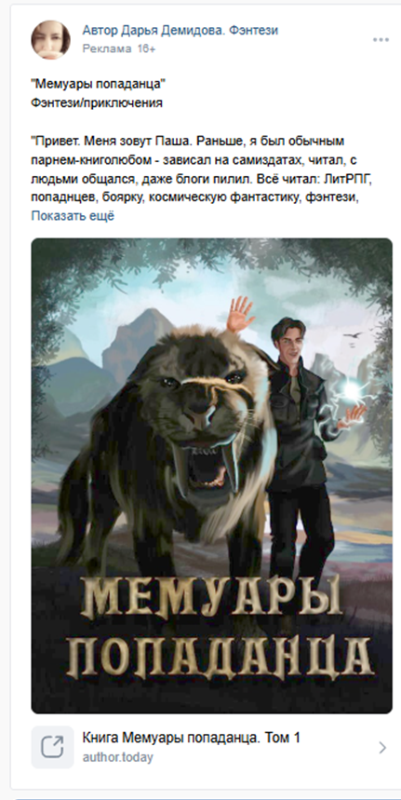Click paragraph starting "Привет. Меня зовут Паша"

[x=199, y=169]
